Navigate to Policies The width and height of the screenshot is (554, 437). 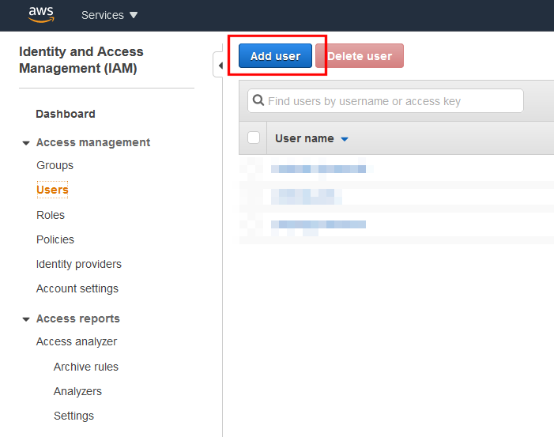[x=55, y=239]
